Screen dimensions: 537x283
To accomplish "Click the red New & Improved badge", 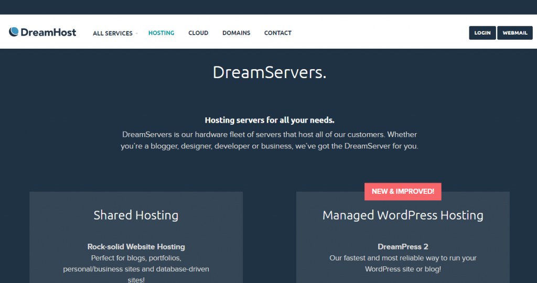I will [x=403, y=191].
